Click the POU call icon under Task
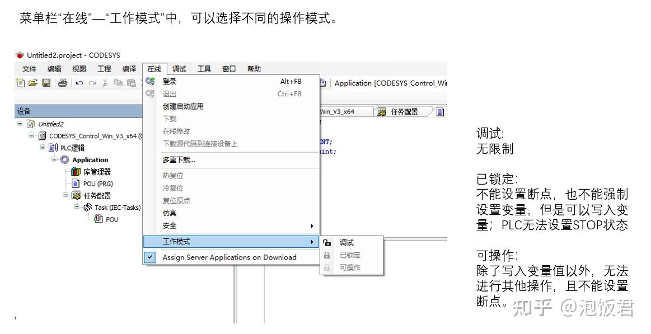The image size is (651, 334). tap(99, 219)
